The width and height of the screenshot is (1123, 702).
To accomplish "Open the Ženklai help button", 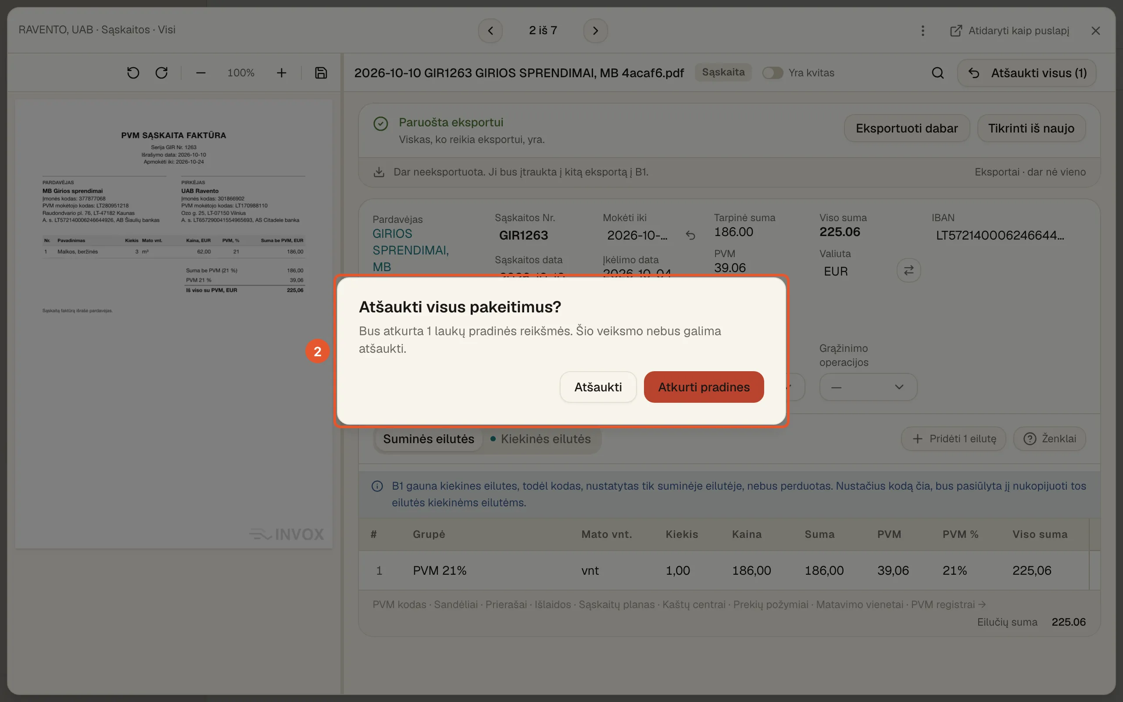I will click(1049, 439).
